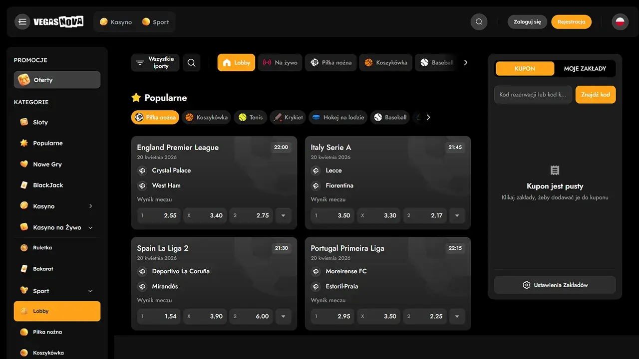
Task: Switch to the KUPON tab
Action: pyautogui.click(x=525, y=69)
